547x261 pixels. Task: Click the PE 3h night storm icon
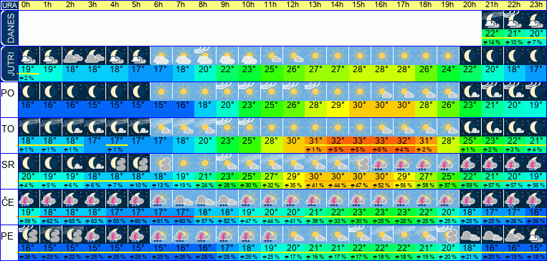pos(95,235)
